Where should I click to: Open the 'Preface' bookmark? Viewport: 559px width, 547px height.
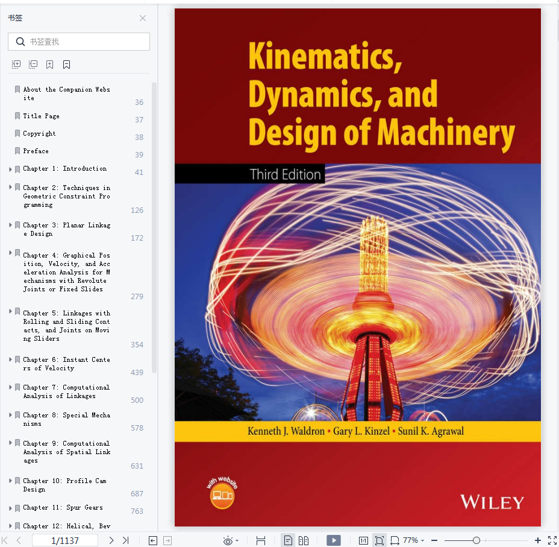pos(36,151)
